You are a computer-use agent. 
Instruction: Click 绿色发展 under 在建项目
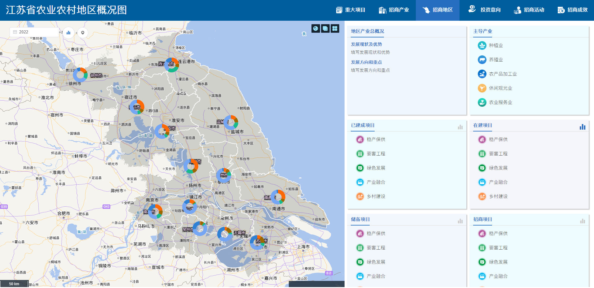(498, 168)
